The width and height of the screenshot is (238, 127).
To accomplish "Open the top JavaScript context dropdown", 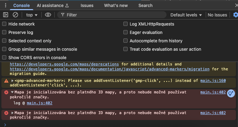I will pyautogui.click(x=32, y=15).
